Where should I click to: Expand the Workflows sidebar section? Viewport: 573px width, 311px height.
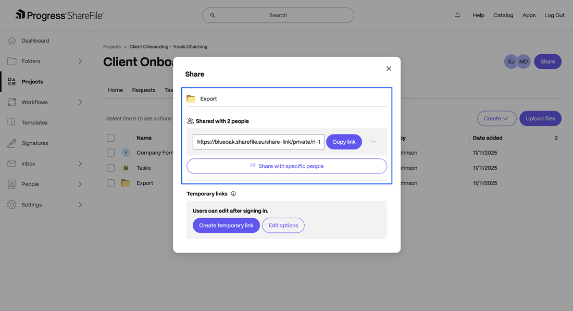(x=80, y=102)
